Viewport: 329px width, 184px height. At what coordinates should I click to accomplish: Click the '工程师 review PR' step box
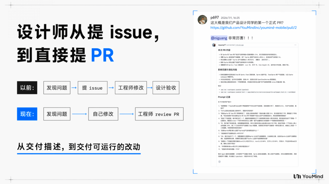click(159, 114)
